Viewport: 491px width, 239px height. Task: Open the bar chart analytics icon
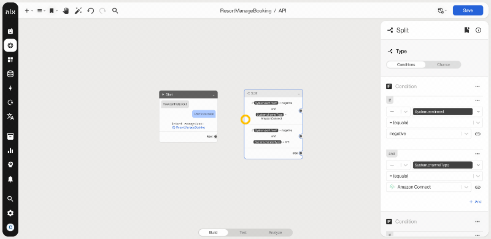tap(10, 151)
